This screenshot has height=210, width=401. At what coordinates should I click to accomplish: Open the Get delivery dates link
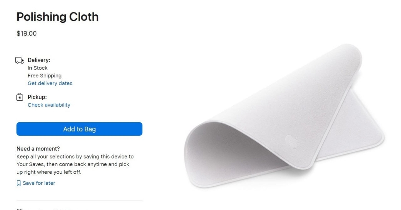(50, 83)
